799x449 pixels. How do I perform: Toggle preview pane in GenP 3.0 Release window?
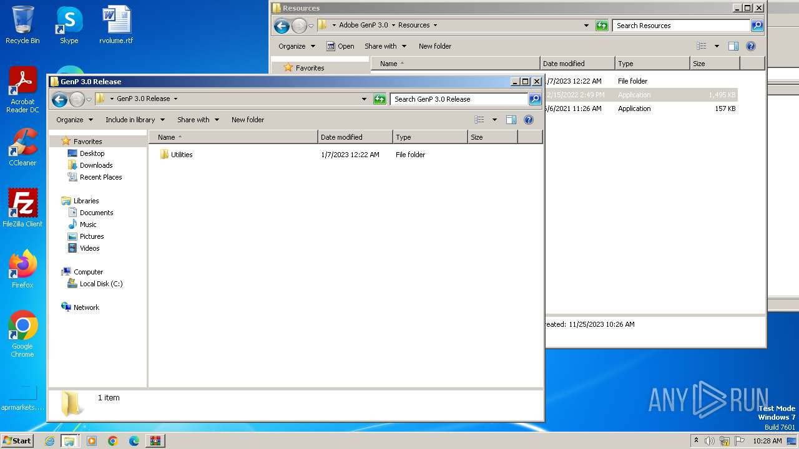click(x=511, y=120)
